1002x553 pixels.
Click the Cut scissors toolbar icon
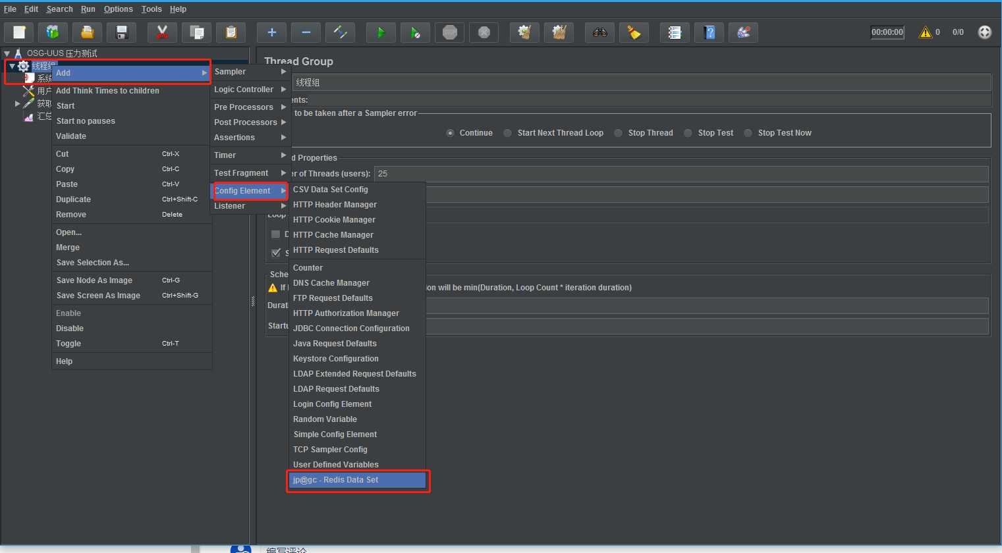(162, 32)
